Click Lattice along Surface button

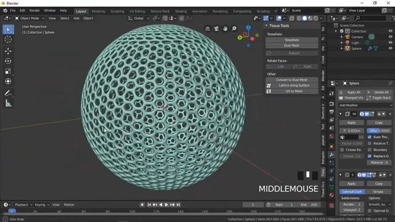(292, 86)
